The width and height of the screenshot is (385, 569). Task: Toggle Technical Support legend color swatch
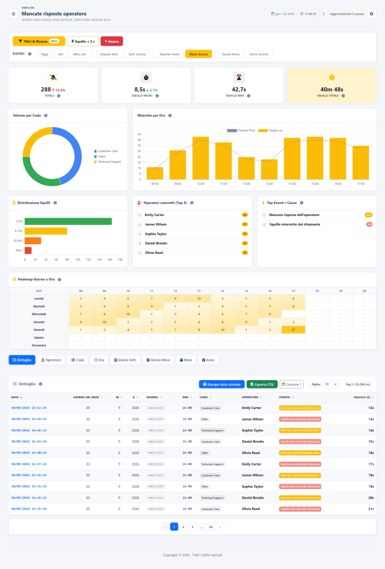click(x=96, y=162)
